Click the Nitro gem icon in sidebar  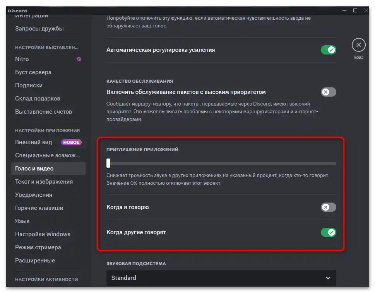pos(79,59)
